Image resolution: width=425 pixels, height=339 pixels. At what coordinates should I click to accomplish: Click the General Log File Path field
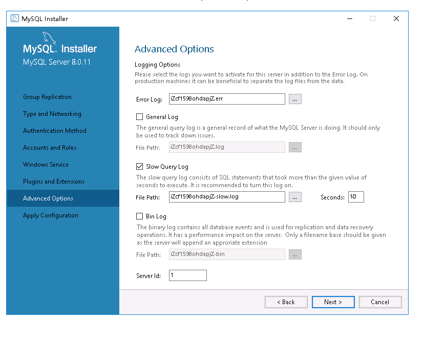tap(227, 147)
